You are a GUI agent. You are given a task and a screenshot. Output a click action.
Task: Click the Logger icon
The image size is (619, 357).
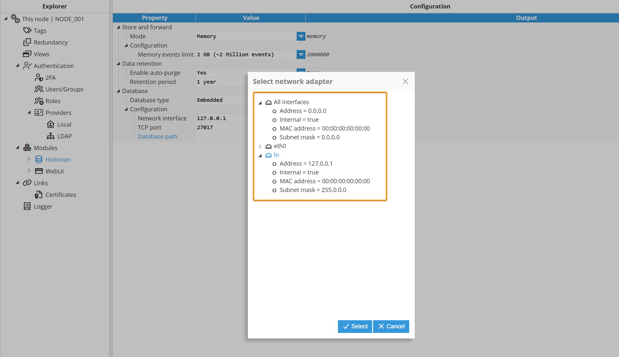pyautogui.click(x=27, y=206)
